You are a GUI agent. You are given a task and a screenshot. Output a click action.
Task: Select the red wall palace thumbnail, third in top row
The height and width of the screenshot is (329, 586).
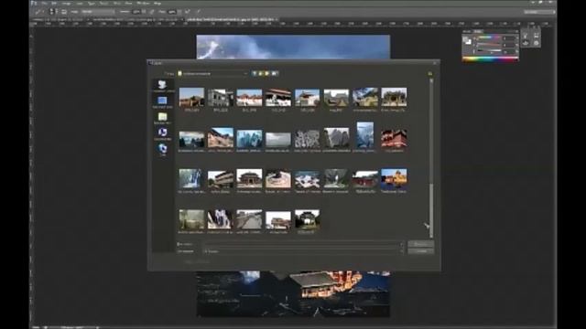pyautogui.click(x=249, y=98)
